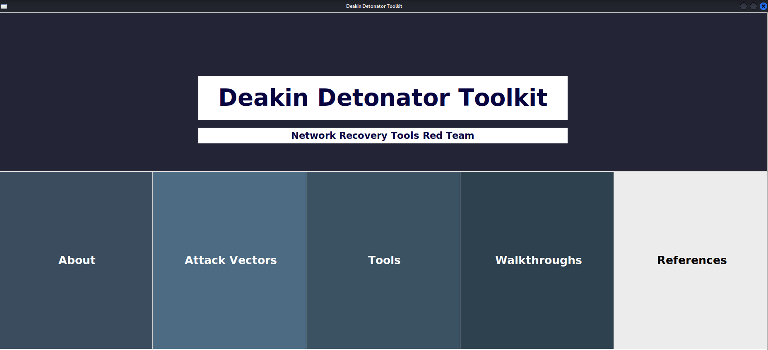Close the Deakin Detonator Toolkit window
Image resolution: width=768 pixels, height=350 pixels.
763,6
